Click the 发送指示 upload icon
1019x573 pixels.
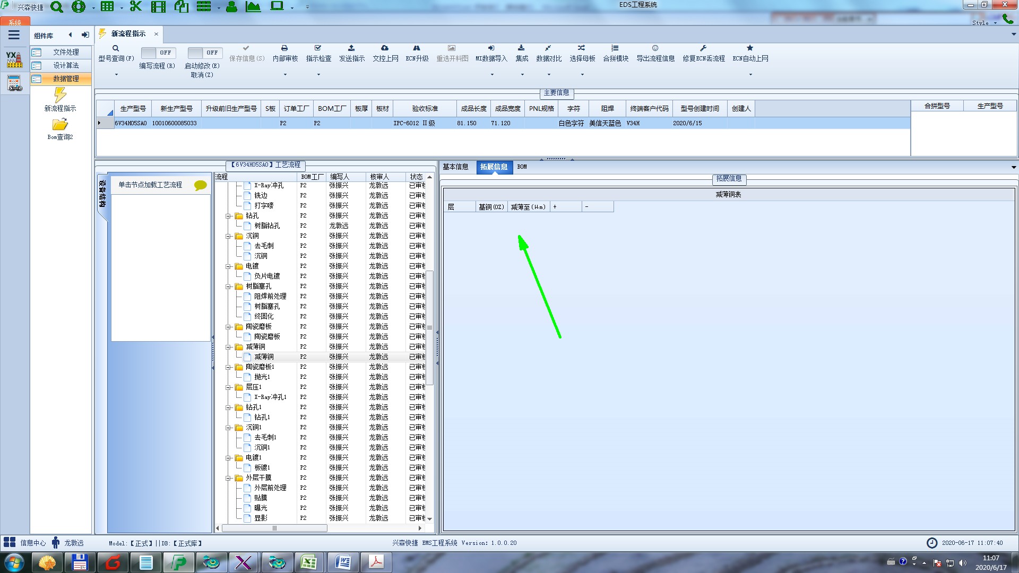coord(351,48)
